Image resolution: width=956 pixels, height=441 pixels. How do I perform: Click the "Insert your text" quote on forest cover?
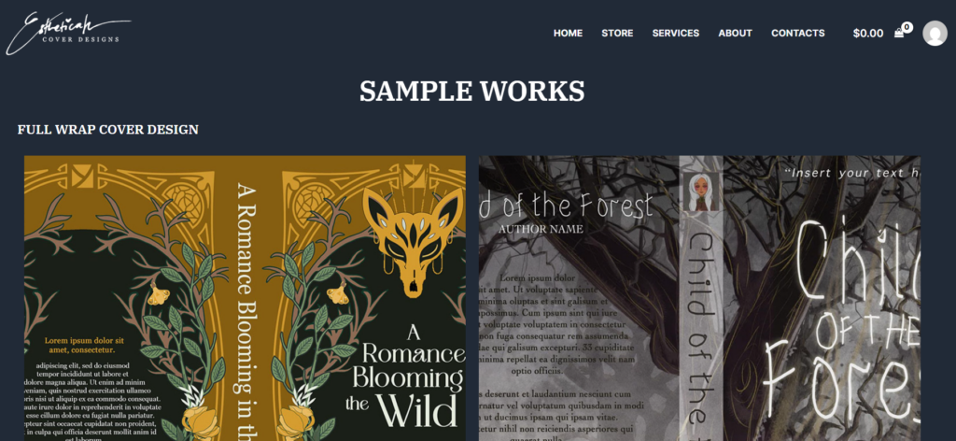tap(852, 173)
